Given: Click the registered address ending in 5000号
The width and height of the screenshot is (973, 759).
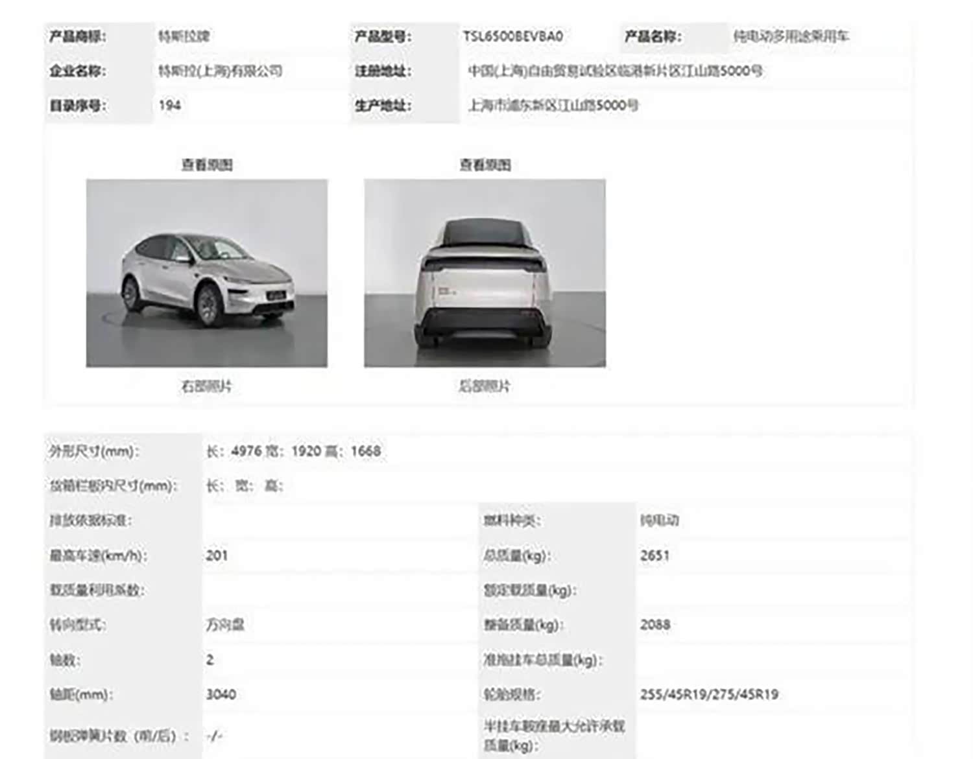Looking at the screenshot, I should tap(615, 71).
